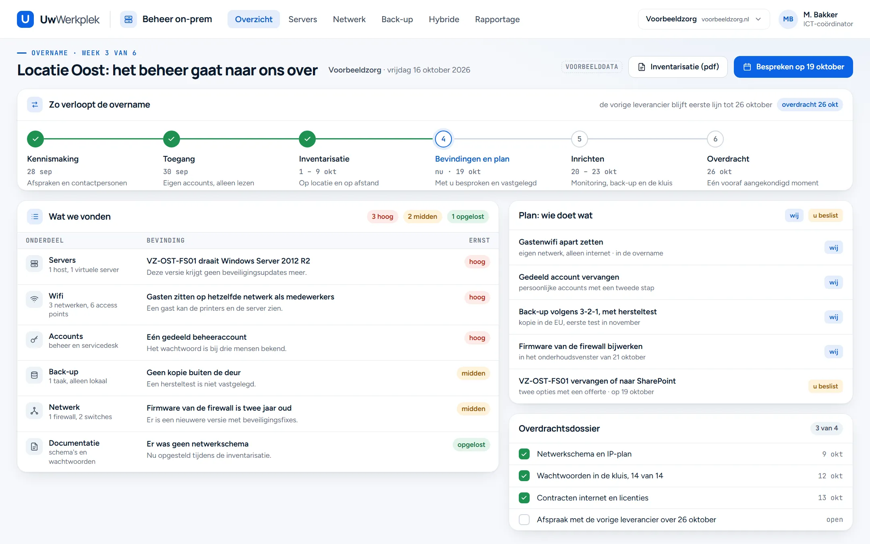Open the Voorbeeldzorg organization dropdown
The width and height of the screenshot is (870, 544).
pos(704,19)
